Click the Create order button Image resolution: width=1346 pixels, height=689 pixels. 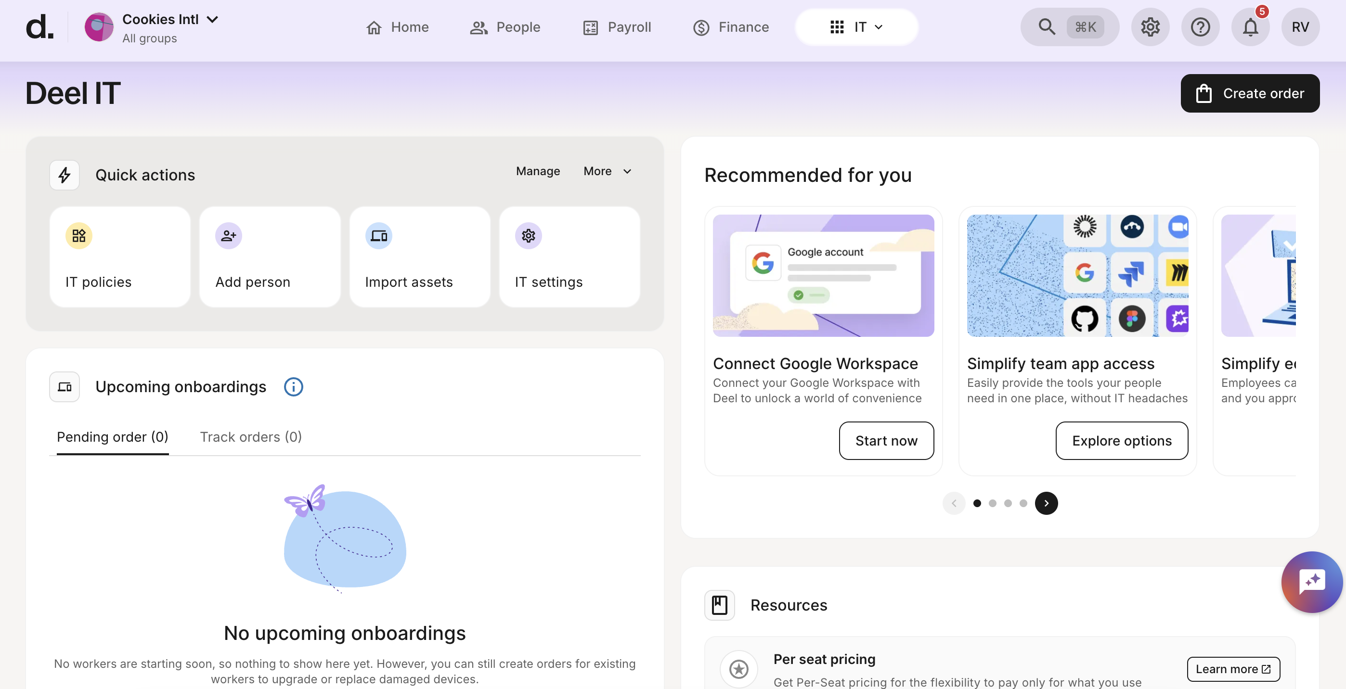click(1250, 93)
